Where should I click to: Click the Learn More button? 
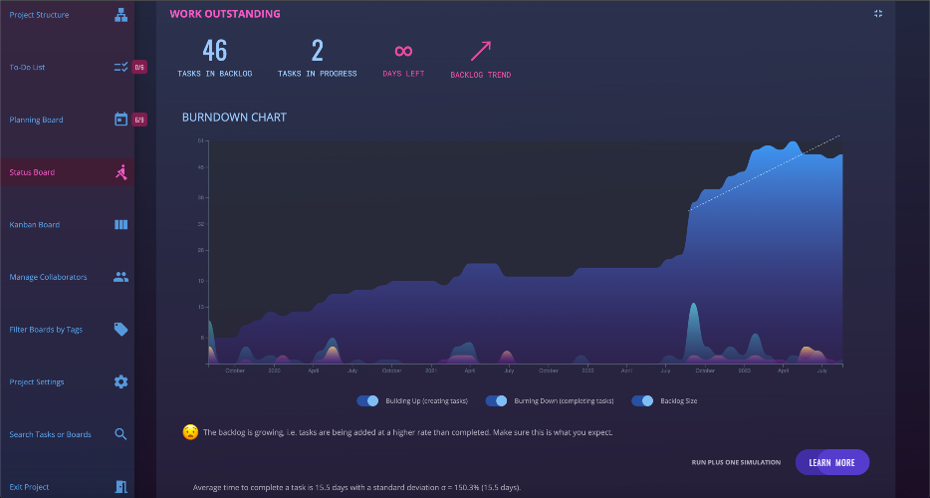tap(832, 462)
